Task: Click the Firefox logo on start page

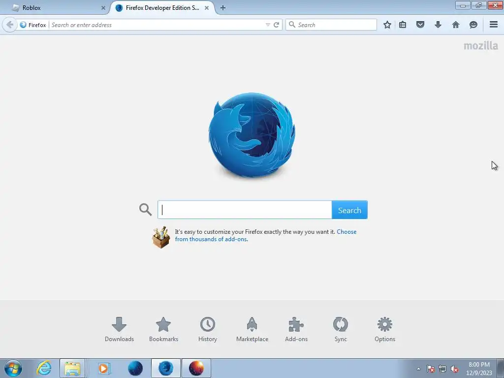Action: 252,135
